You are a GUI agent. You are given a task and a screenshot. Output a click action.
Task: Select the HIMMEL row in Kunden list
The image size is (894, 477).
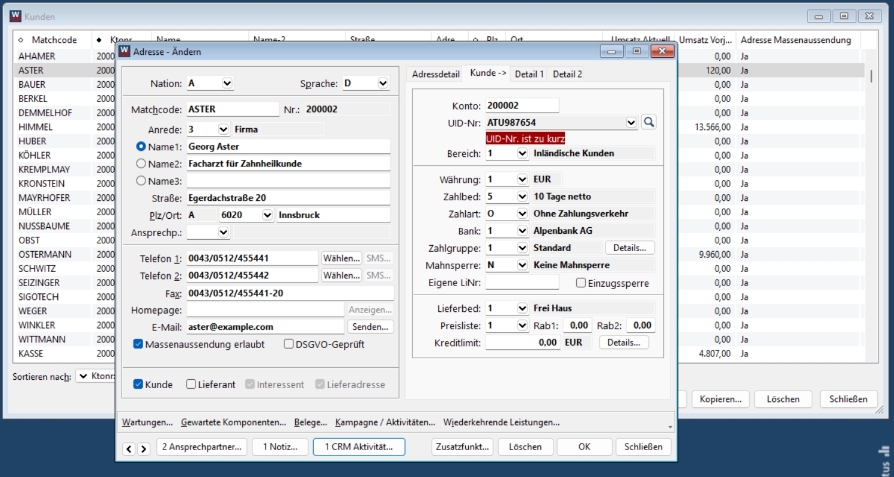(x=438, y=127)
